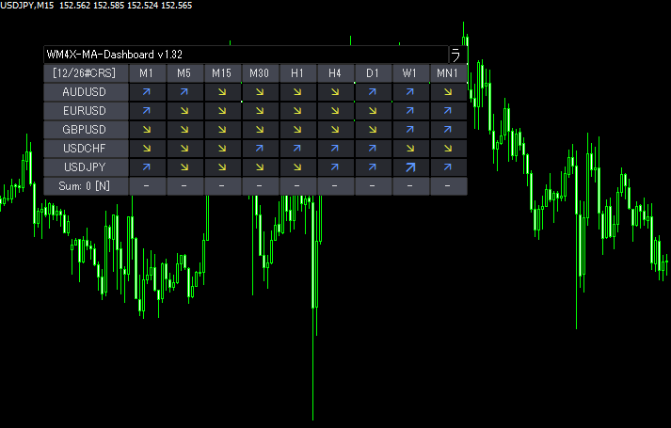671x428 pixels.
Task: Click the AUDUSD M1 up arrow cell
Action: coord(147,92)
